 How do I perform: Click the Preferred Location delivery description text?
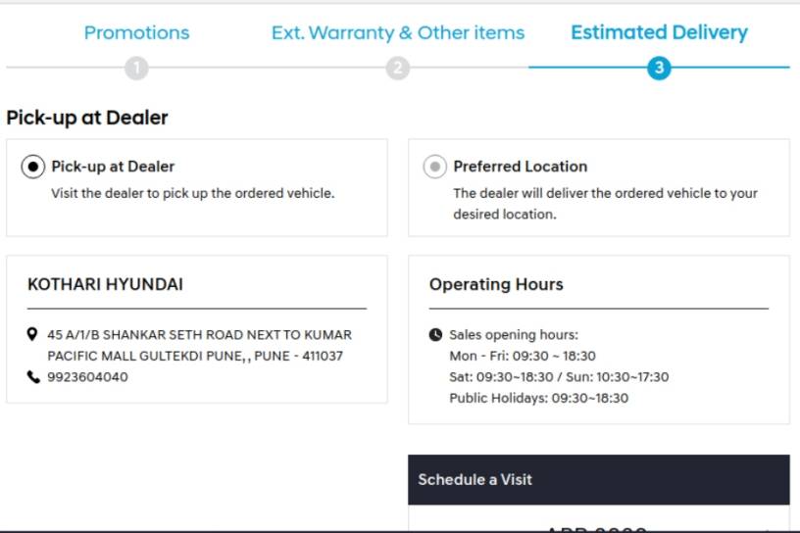tap(605, 204)
